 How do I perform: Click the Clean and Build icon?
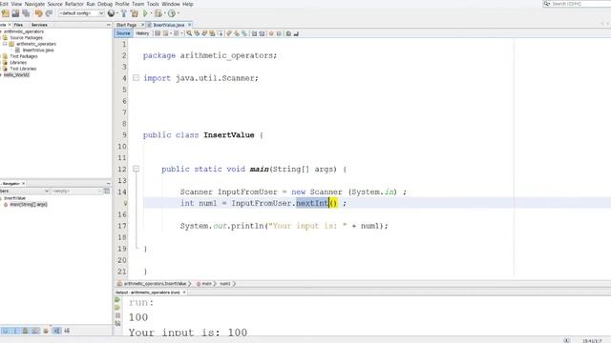(135, 13)
